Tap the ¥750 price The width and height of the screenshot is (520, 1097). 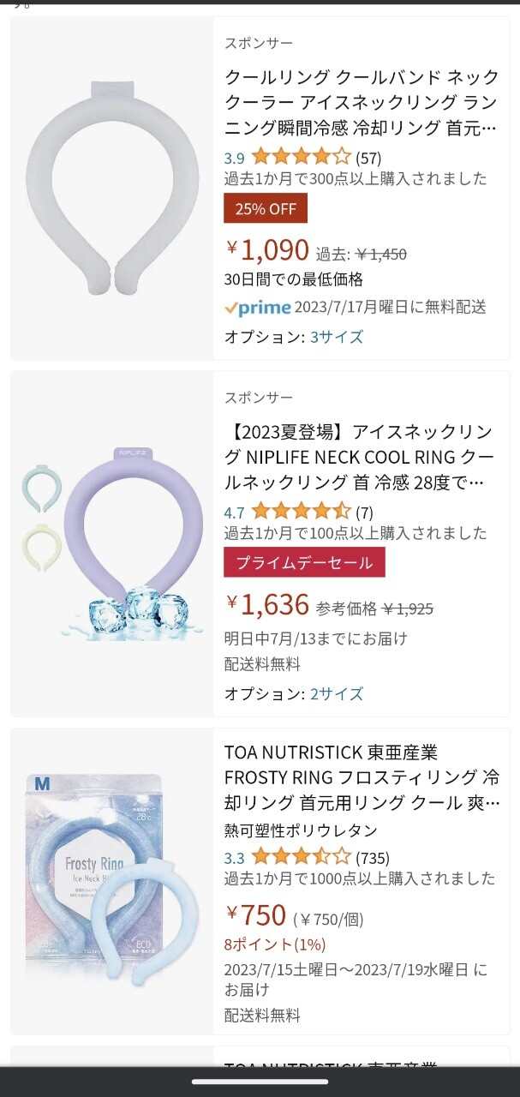tap(256, 916)
